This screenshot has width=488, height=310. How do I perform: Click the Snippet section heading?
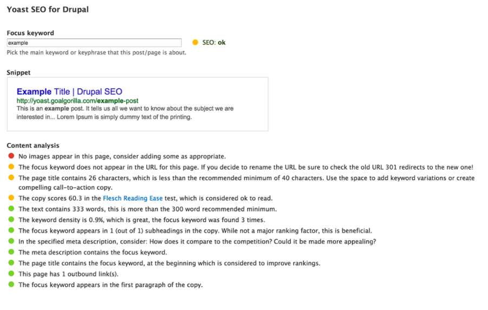point(18,72)
